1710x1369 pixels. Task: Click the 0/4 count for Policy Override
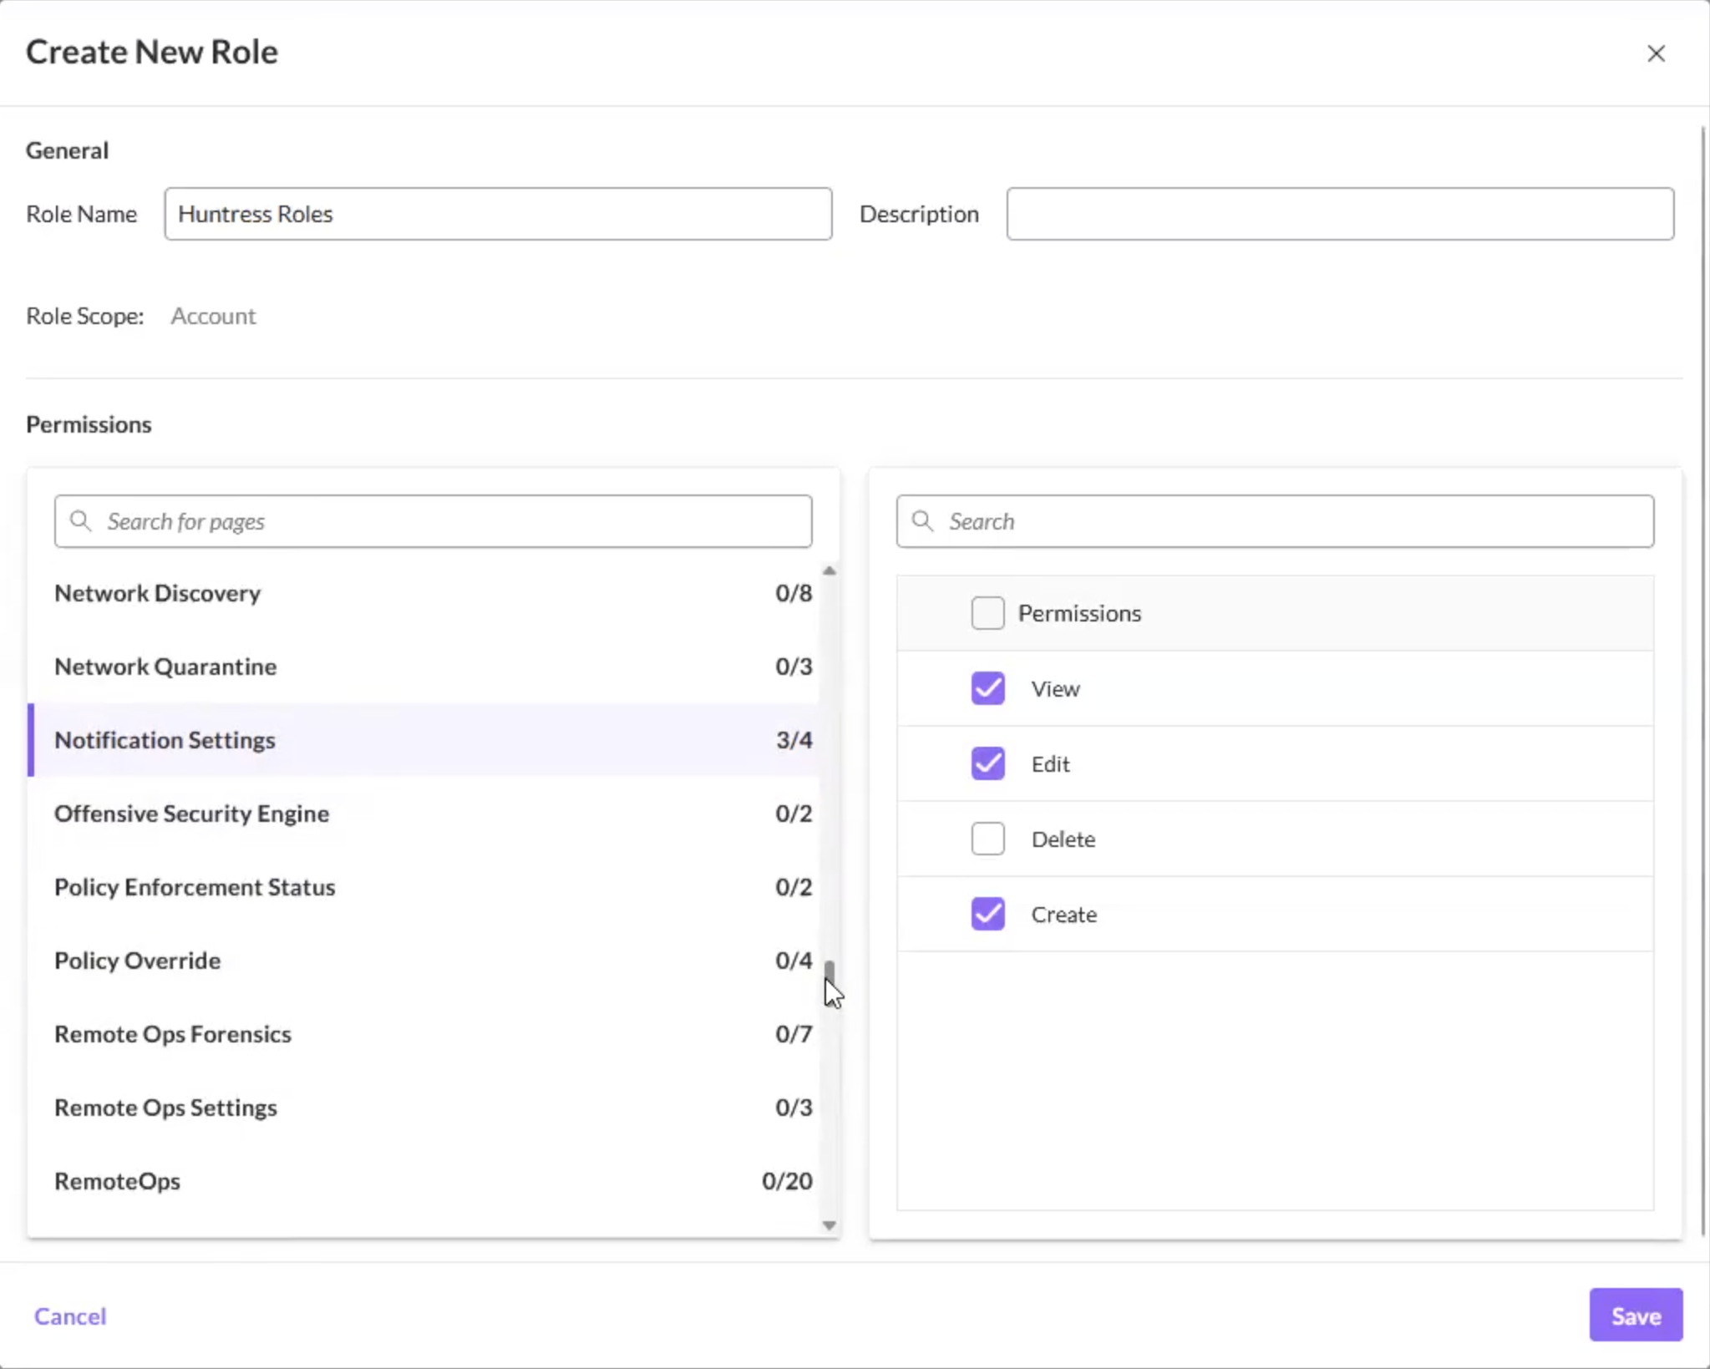point(794,961)
